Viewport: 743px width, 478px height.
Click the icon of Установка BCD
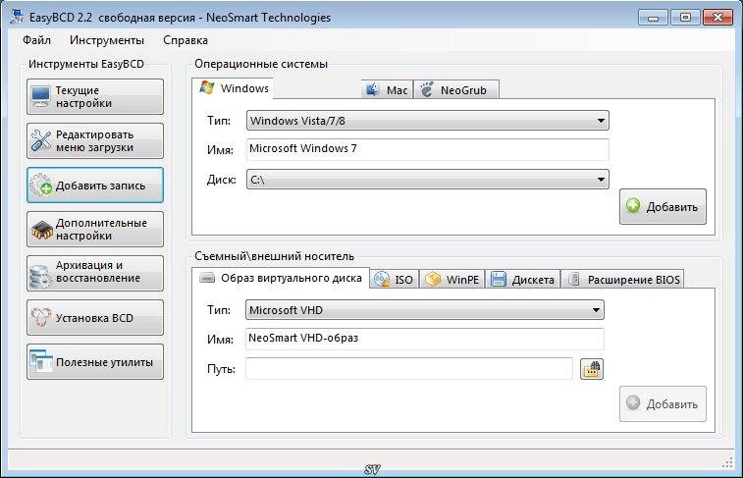(x=41, y=317)
